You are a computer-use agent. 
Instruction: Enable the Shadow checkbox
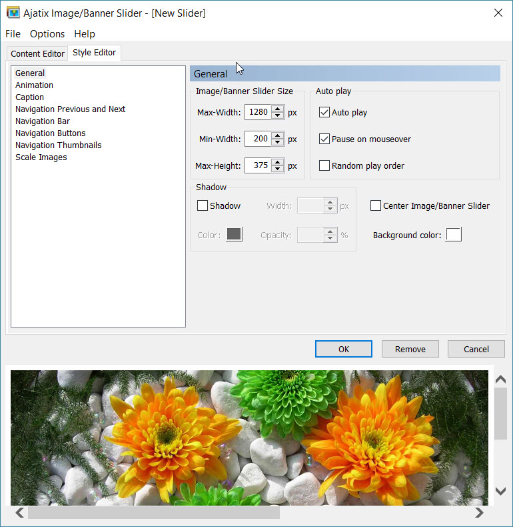click(203, 205)
